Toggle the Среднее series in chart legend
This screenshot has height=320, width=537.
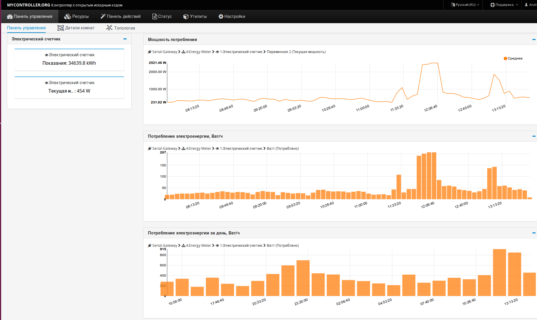click(513, 58)
